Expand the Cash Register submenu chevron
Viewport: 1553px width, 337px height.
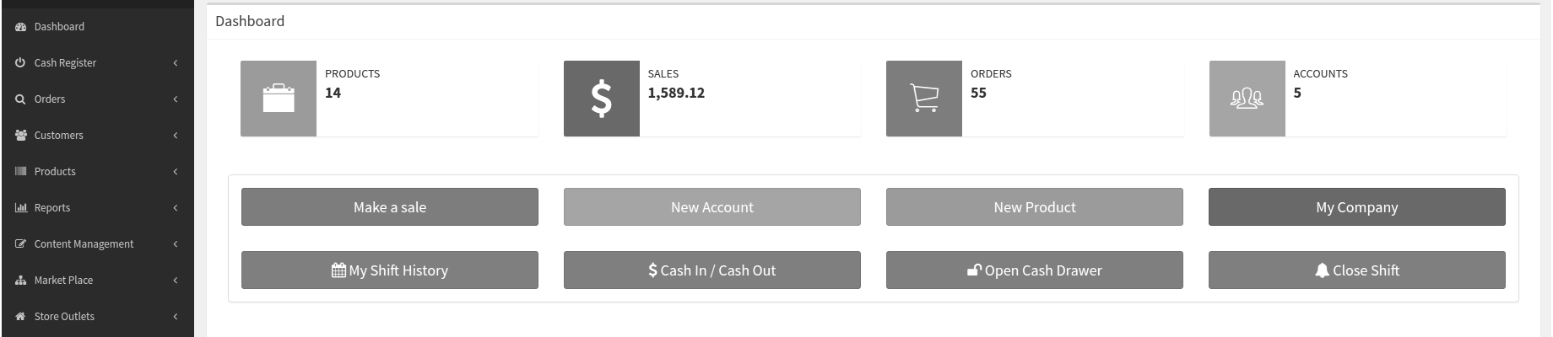point(176,63)
